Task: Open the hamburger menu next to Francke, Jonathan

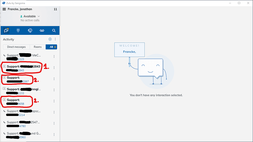Action: coord(4,9)
